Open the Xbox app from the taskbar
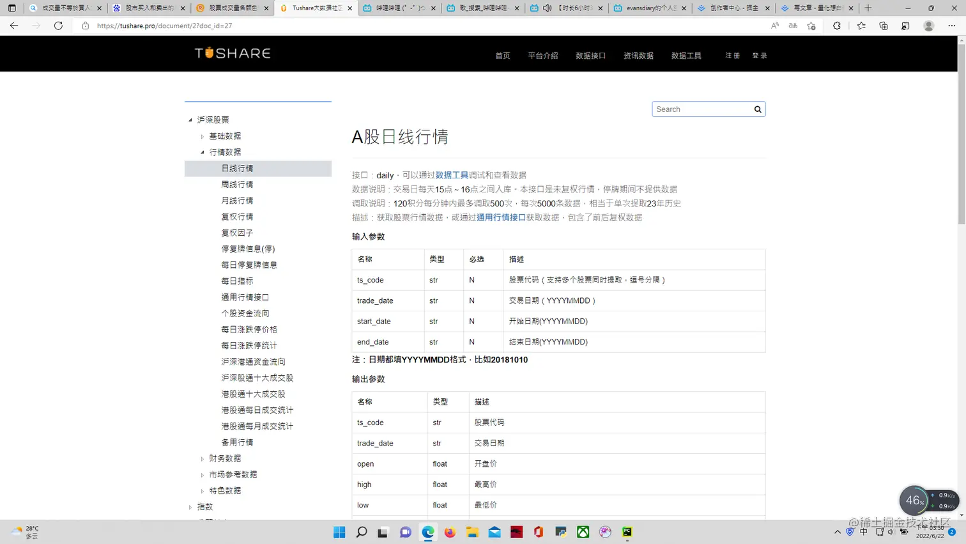The width and height of the screenshot is (966, 544). coord(582,531)
